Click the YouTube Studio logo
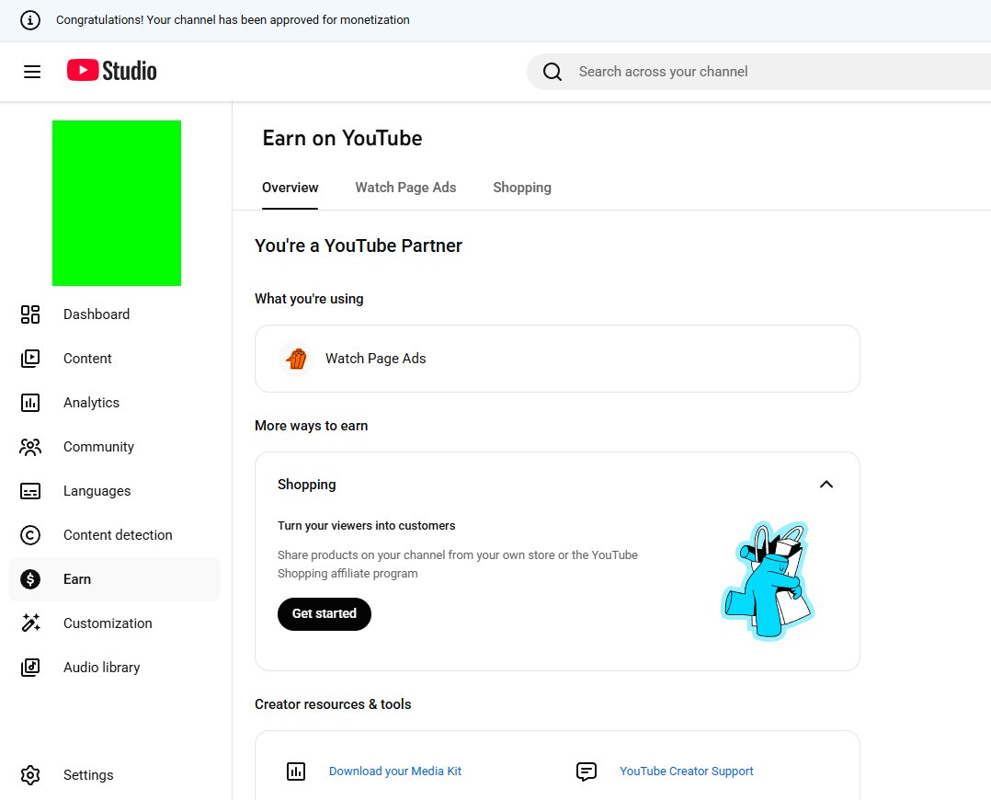Screen dimensions: 991x800 point(112,70)
